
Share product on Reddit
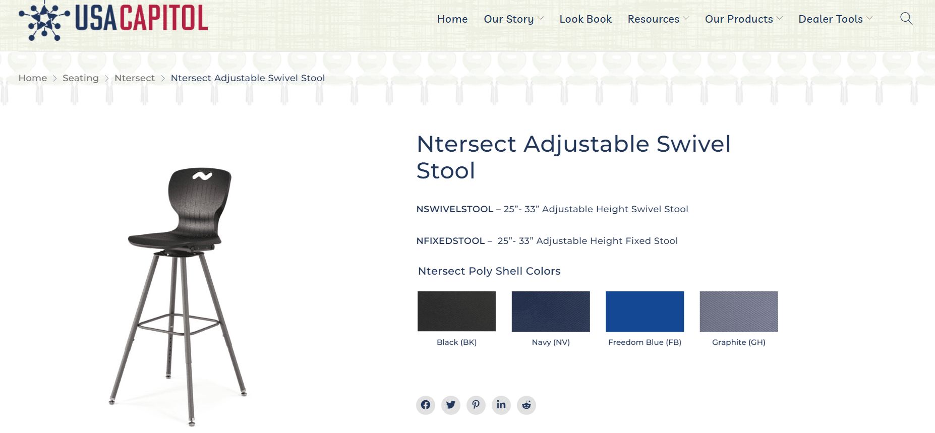pyautogui.click(x=526, y=405)
